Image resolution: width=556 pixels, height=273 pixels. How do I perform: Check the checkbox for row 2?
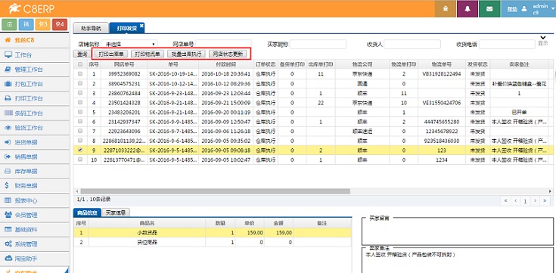click(80, 83)
